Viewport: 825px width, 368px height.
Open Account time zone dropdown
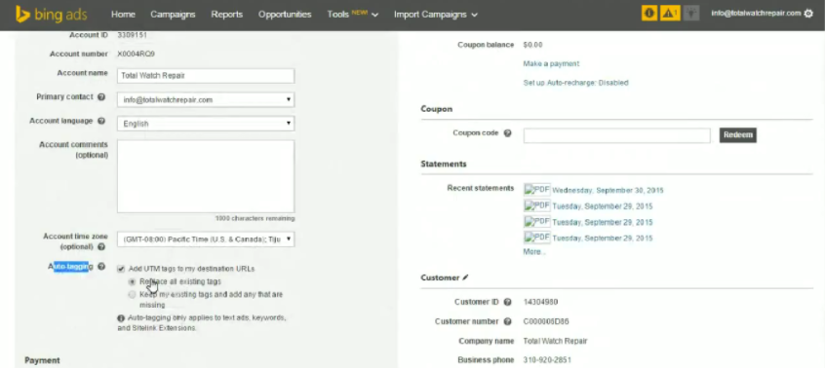point(206,239)
